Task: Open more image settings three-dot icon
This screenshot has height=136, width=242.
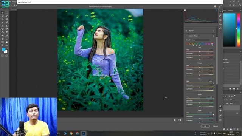Action: [x=220, y=32]
